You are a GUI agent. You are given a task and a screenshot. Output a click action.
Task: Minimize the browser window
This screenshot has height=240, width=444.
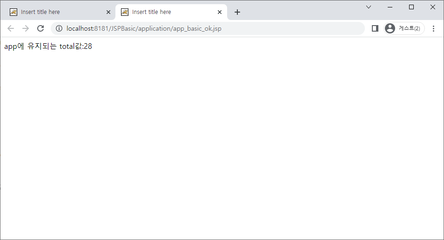pyautogui.click(x=390, y=7)
